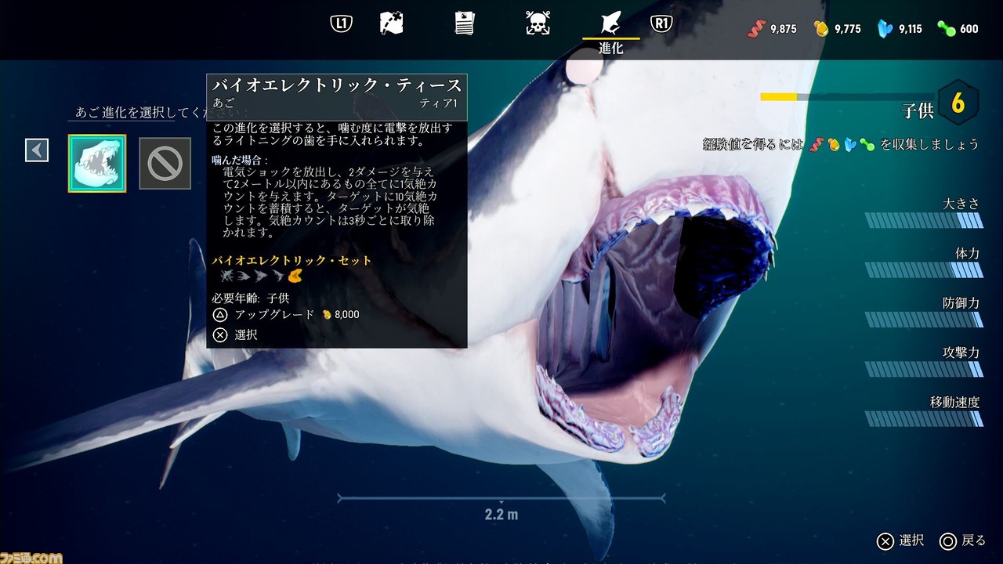This screenshot has width=1003, height=564.
Task: Click the blue mineral resource icon
Action: (x=885, y=29)
